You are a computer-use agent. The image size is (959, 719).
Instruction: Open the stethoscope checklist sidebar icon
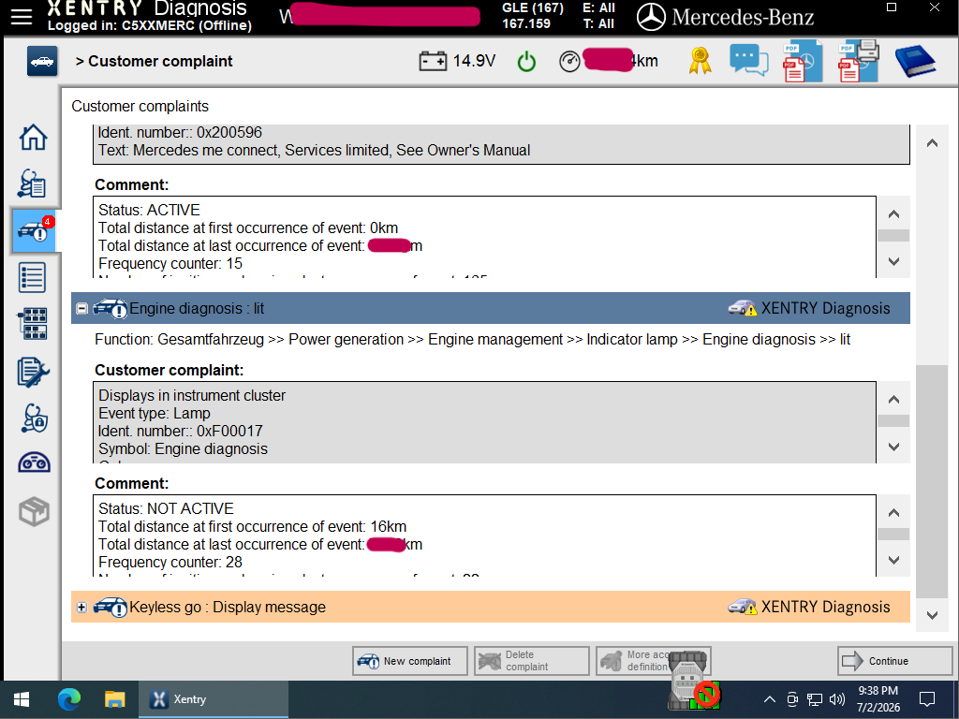tap(32, 183)
